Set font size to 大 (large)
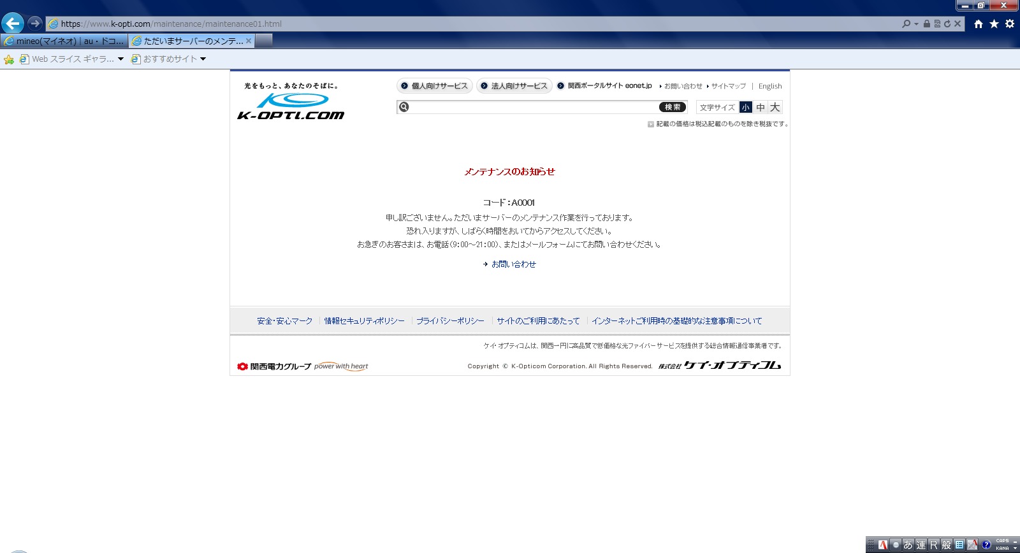Viewport: 1020px width, 553px height. pyautogui.click(x=775, y=108)
